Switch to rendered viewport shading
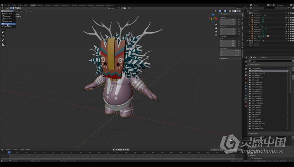 click(240, 11)
